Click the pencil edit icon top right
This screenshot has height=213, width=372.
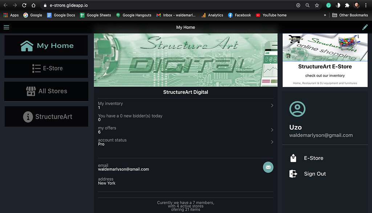click(365, 27)
